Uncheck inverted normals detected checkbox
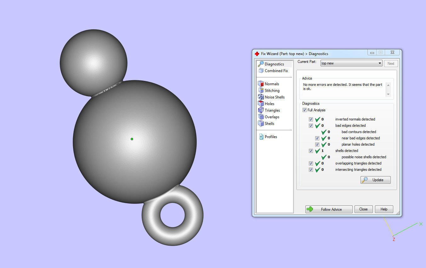The width and height of the screenshot is (426, 268). tap(311, 119)
